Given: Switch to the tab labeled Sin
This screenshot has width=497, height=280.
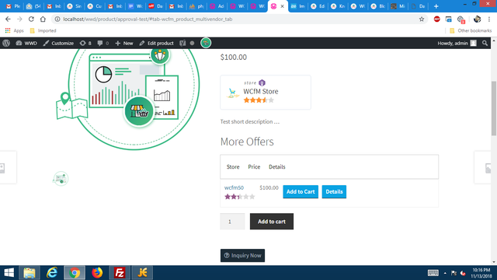Looking at the screenshot, I should tap(75, 6).
